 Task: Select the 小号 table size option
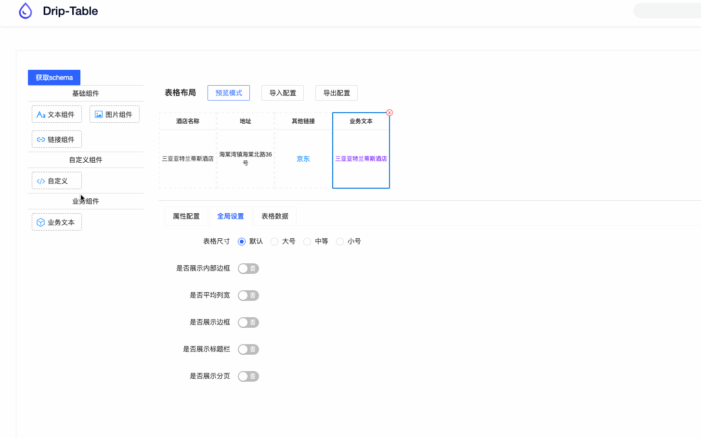point(340,241)
